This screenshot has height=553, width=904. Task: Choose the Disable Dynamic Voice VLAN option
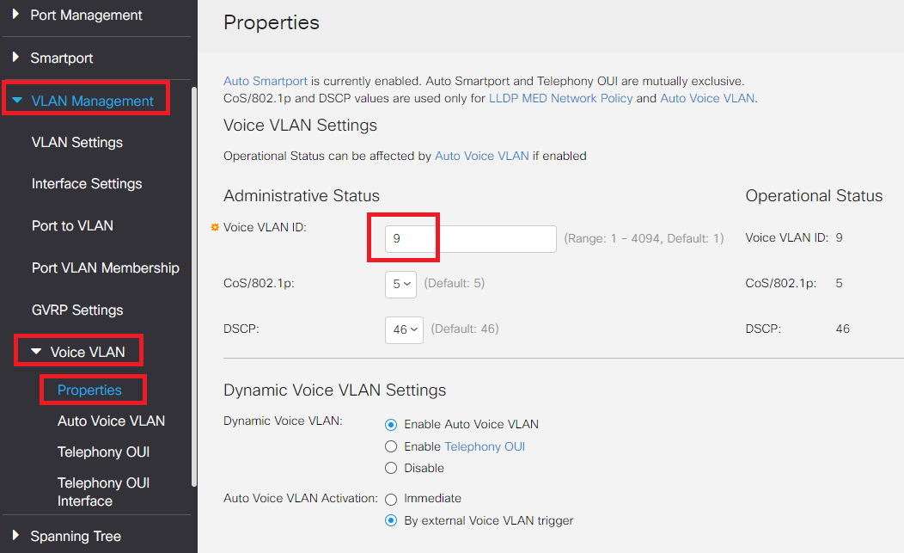coord(391,468)
